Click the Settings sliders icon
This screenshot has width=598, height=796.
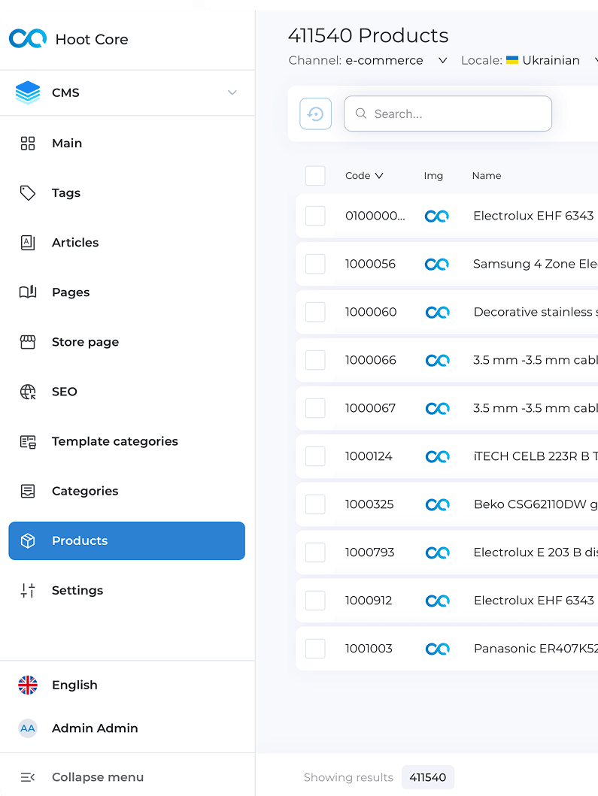pos(27,590)
